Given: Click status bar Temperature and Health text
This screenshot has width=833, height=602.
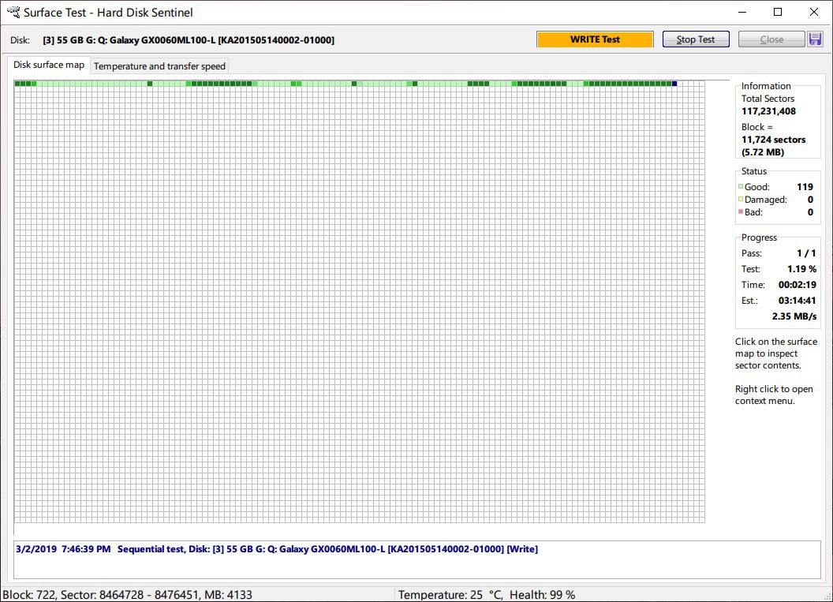Looking at the screenshot, I should click(487, 595).
